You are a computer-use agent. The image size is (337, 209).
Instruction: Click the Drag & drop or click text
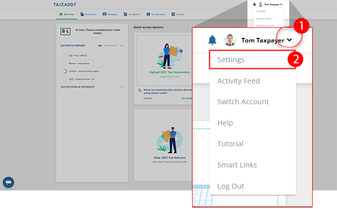[169, 76]
